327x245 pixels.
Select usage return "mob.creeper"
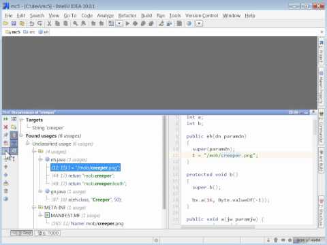coord(82,176)
